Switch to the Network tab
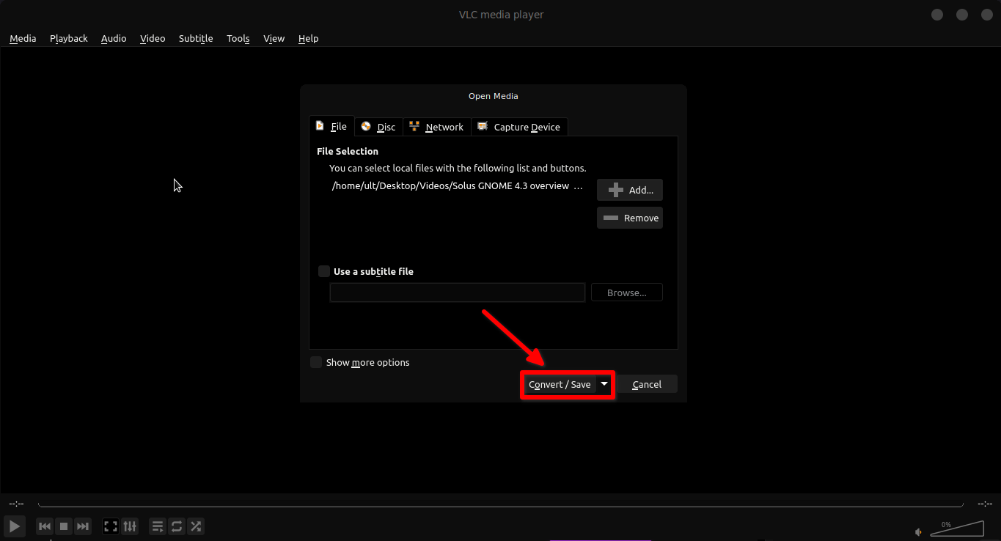 click(x=436, y=127)
